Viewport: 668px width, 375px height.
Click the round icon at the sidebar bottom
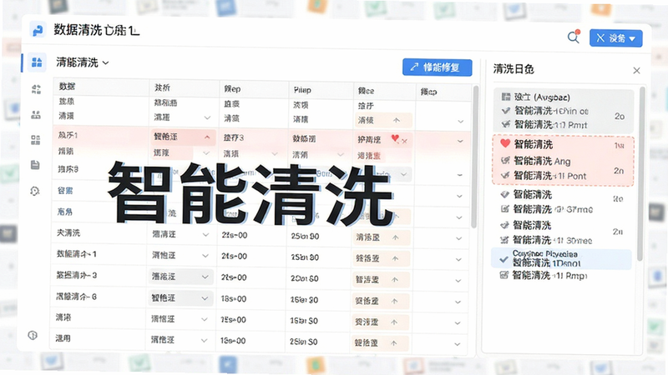tap(33, 335)
